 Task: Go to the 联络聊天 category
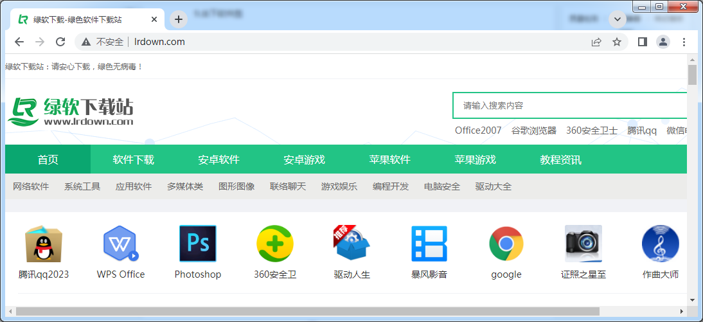(x=288, y=186)
